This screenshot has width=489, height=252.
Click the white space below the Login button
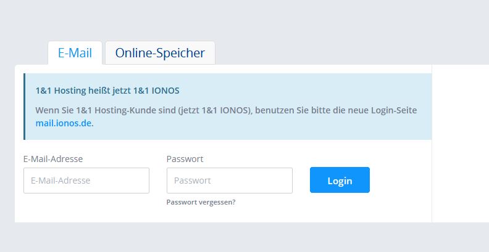340,207
